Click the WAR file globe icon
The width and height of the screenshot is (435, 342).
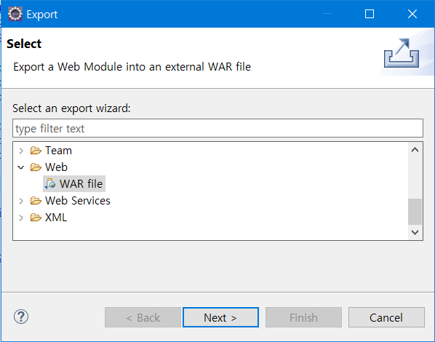(x=50, y=184)
